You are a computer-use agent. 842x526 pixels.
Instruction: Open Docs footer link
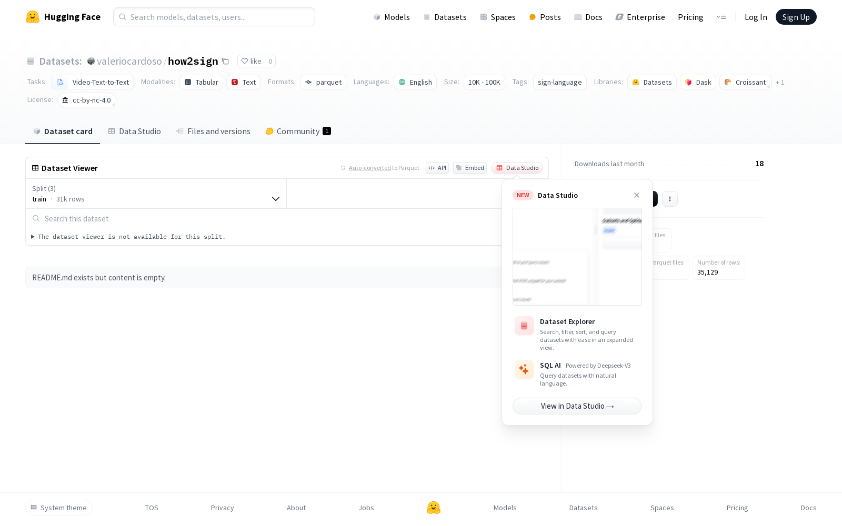(808, 508)
